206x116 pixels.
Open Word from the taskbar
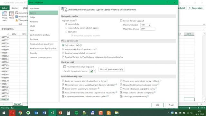[x=44, y=113]
